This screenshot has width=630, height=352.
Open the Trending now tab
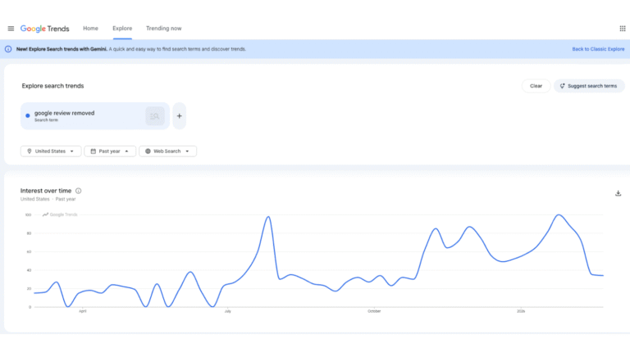163,29
